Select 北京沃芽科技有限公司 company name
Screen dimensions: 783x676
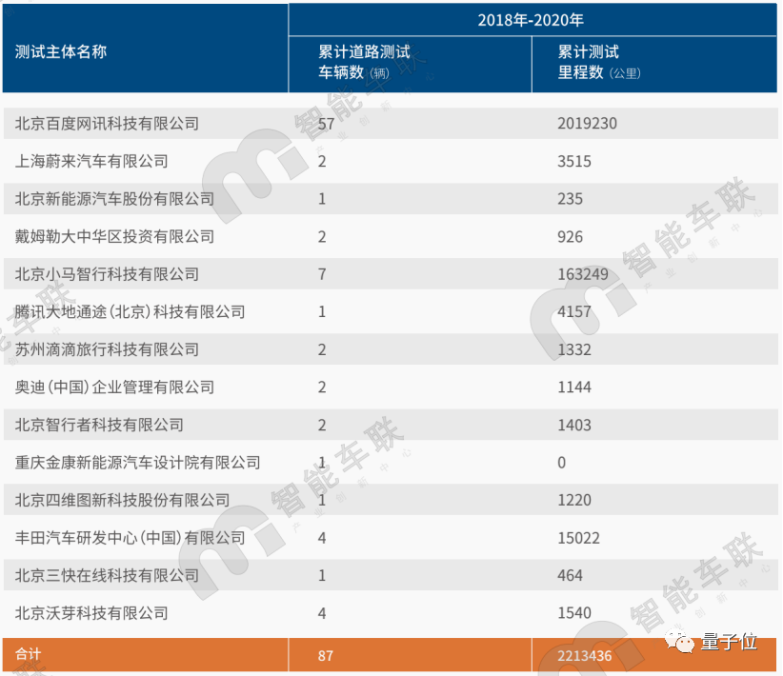point(91,613)
